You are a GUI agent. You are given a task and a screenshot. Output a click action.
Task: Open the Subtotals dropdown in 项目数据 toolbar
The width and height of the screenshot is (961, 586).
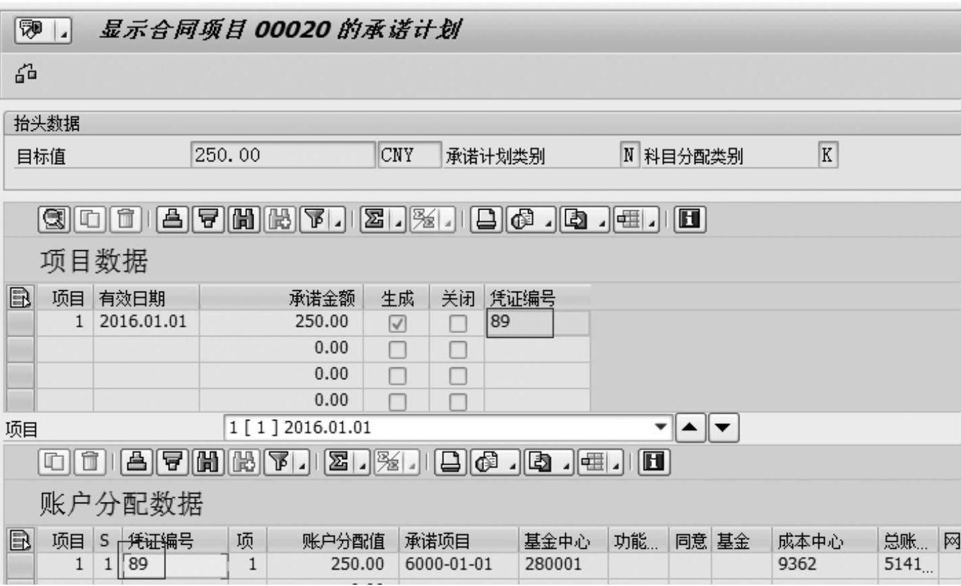448,220
